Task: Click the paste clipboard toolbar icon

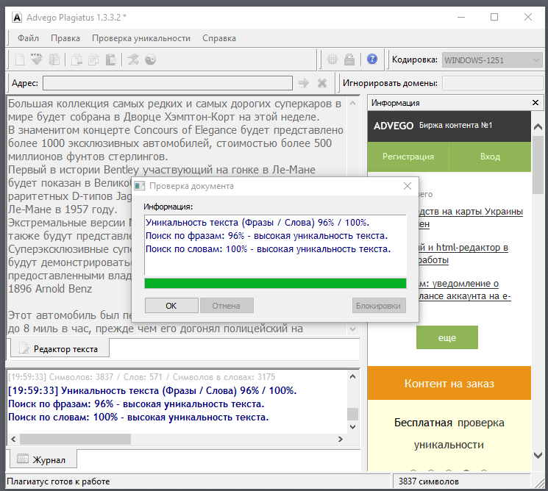Action: click(x=110, y=60)
